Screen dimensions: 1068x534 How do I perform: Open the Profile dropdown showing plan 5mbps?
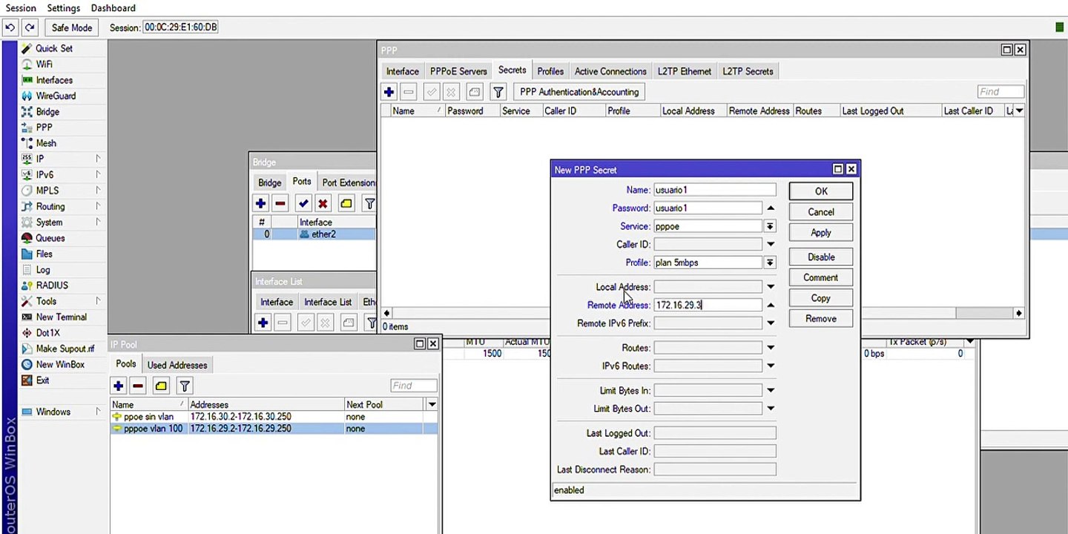770,263
